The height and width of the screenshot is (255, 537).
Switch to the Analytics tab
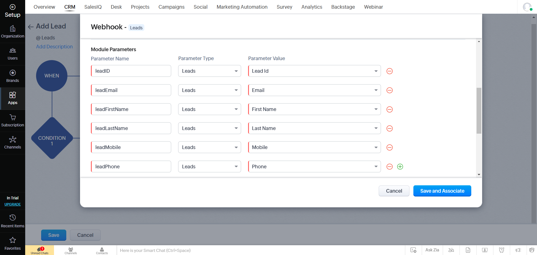tap(312, 7)
